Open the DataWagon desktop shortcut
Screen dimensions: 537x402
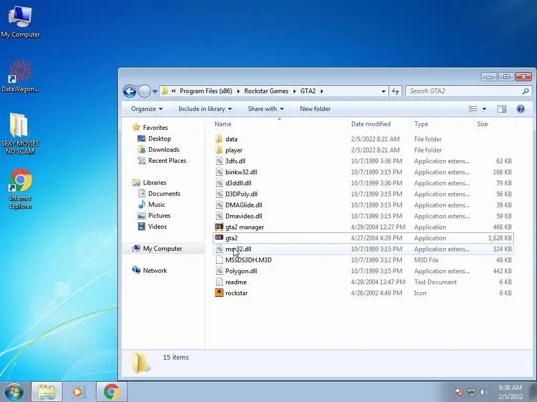pos(20,76)
